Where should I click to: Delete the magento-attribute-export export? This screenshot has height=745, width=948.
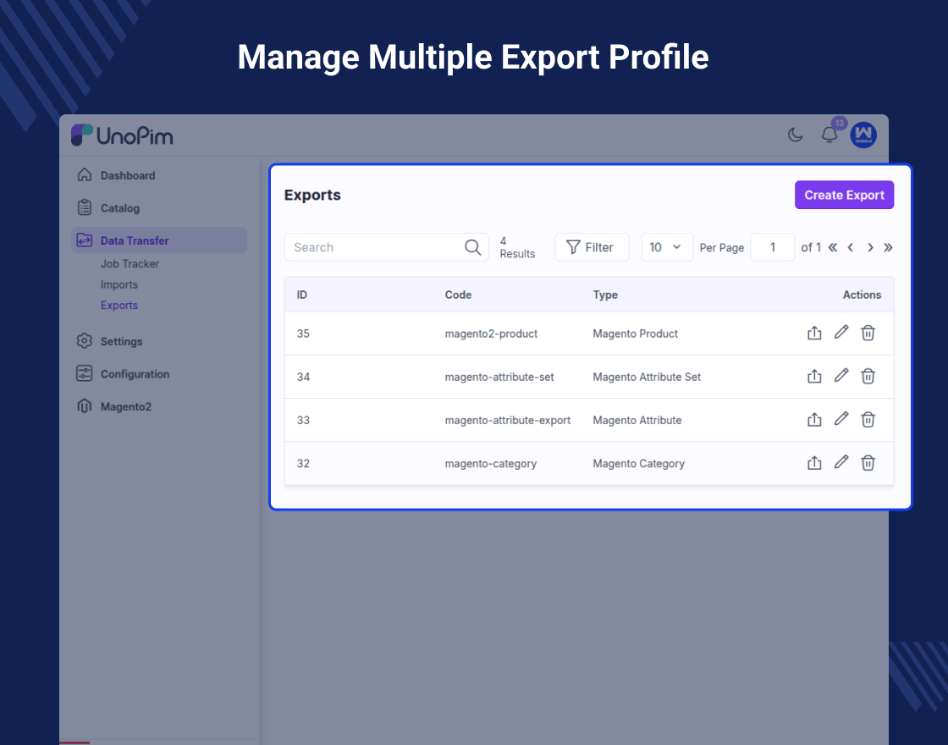tap(868, 420)
